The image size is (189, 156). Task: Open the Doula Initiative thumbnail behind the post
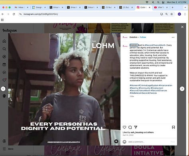coord(153,151)
